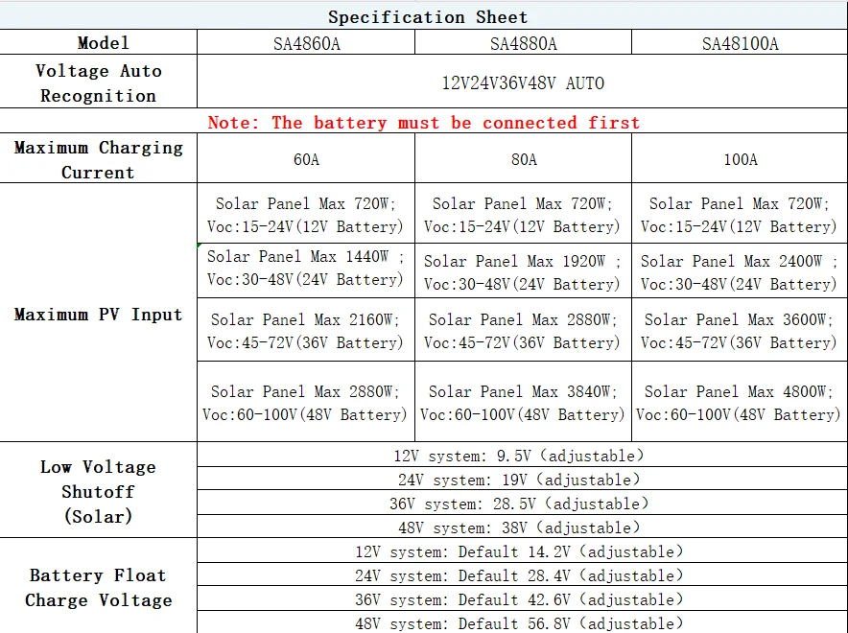Select the 'Solar Panel Max 1920W' cell
The width and height of the screenshot is (848, 633).
[523, 270]
